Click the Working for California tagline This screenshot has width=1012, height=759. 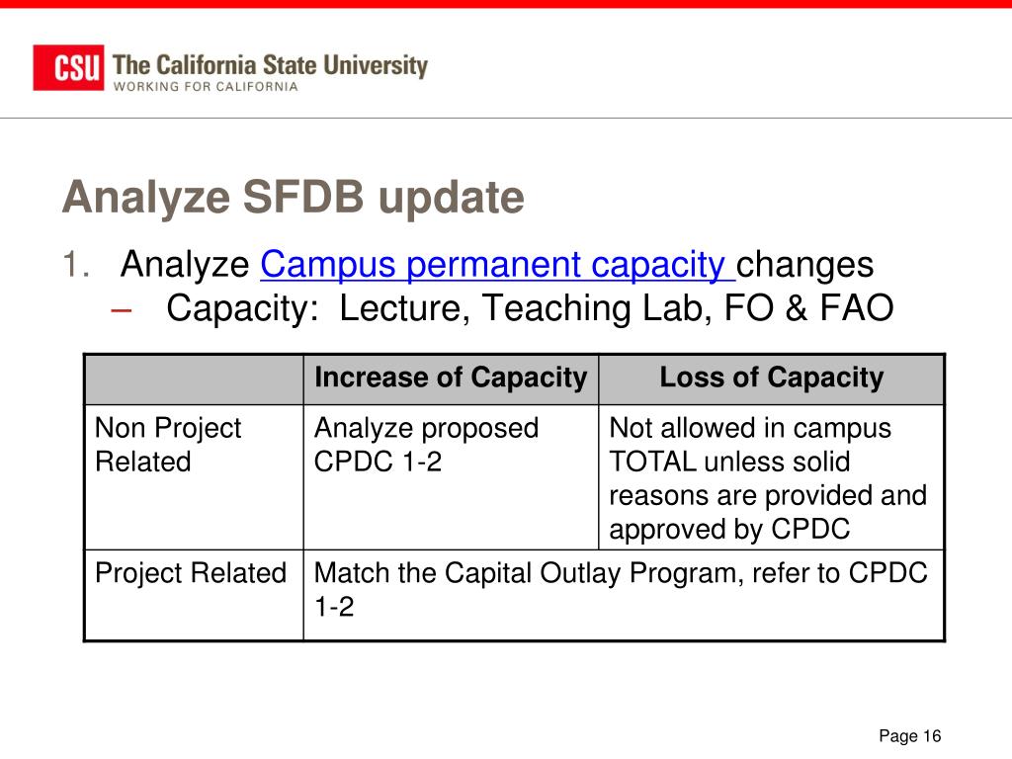(206, 87)
